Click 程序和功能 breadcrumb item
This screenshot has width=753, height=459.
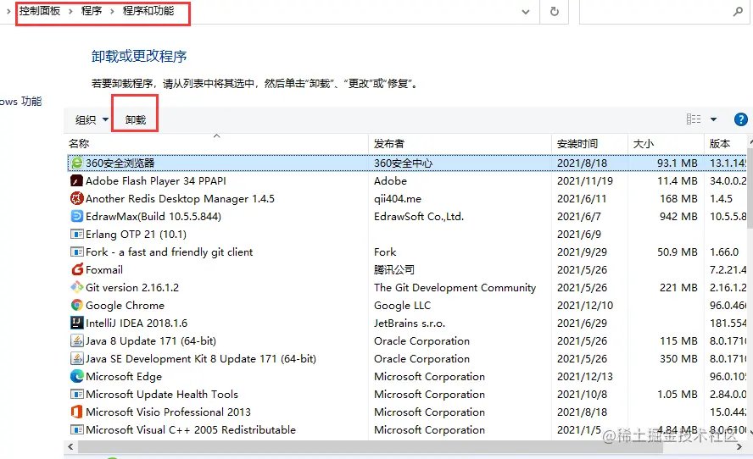[148, 10]
